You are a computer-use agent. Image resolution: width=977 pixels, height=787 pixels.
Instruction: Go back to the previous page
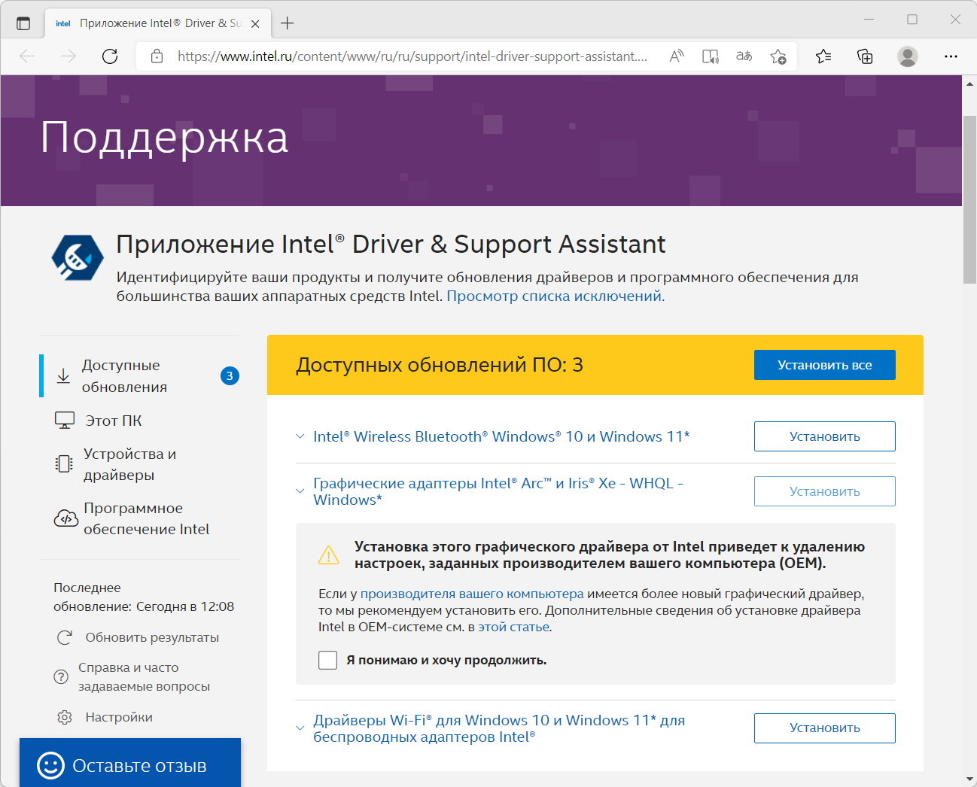tap(28, 56)
